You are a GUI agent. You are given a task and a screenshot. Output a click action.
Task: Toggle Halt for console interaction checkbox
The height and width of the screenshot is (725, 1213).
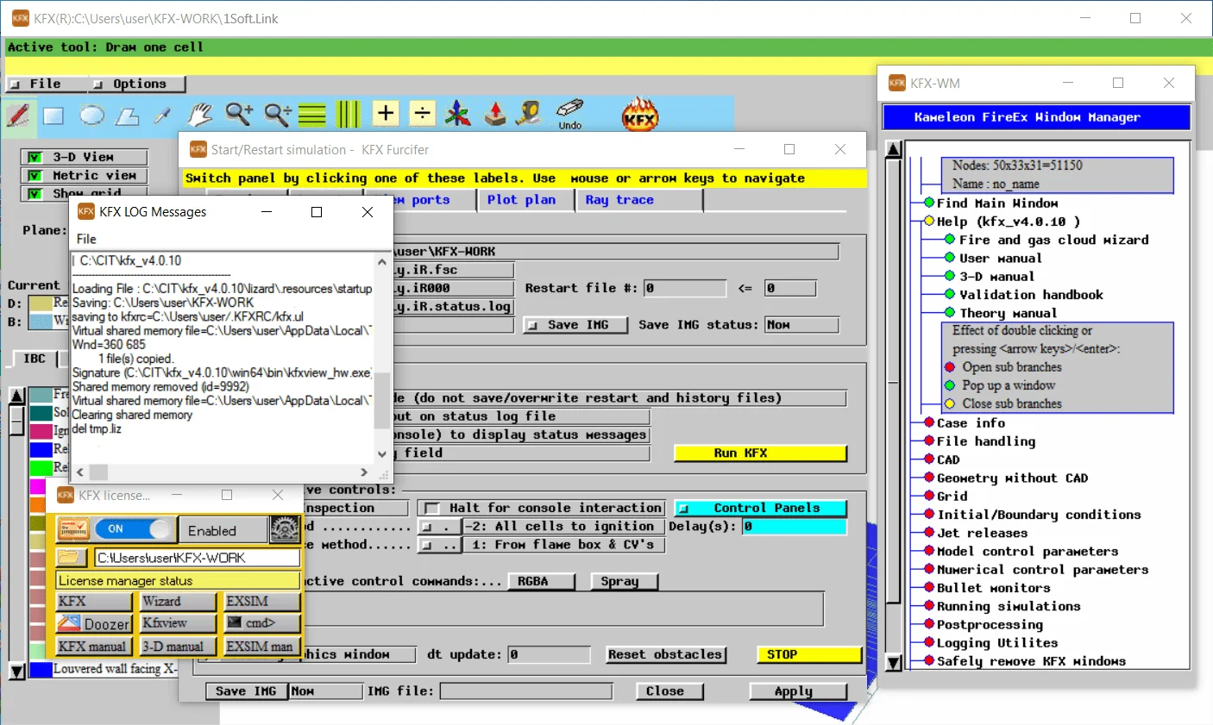pos(432,508)
